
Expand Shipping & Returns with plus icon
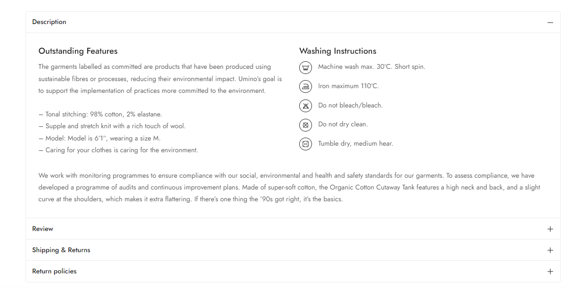pyautogui.click(x=550, y=250)
